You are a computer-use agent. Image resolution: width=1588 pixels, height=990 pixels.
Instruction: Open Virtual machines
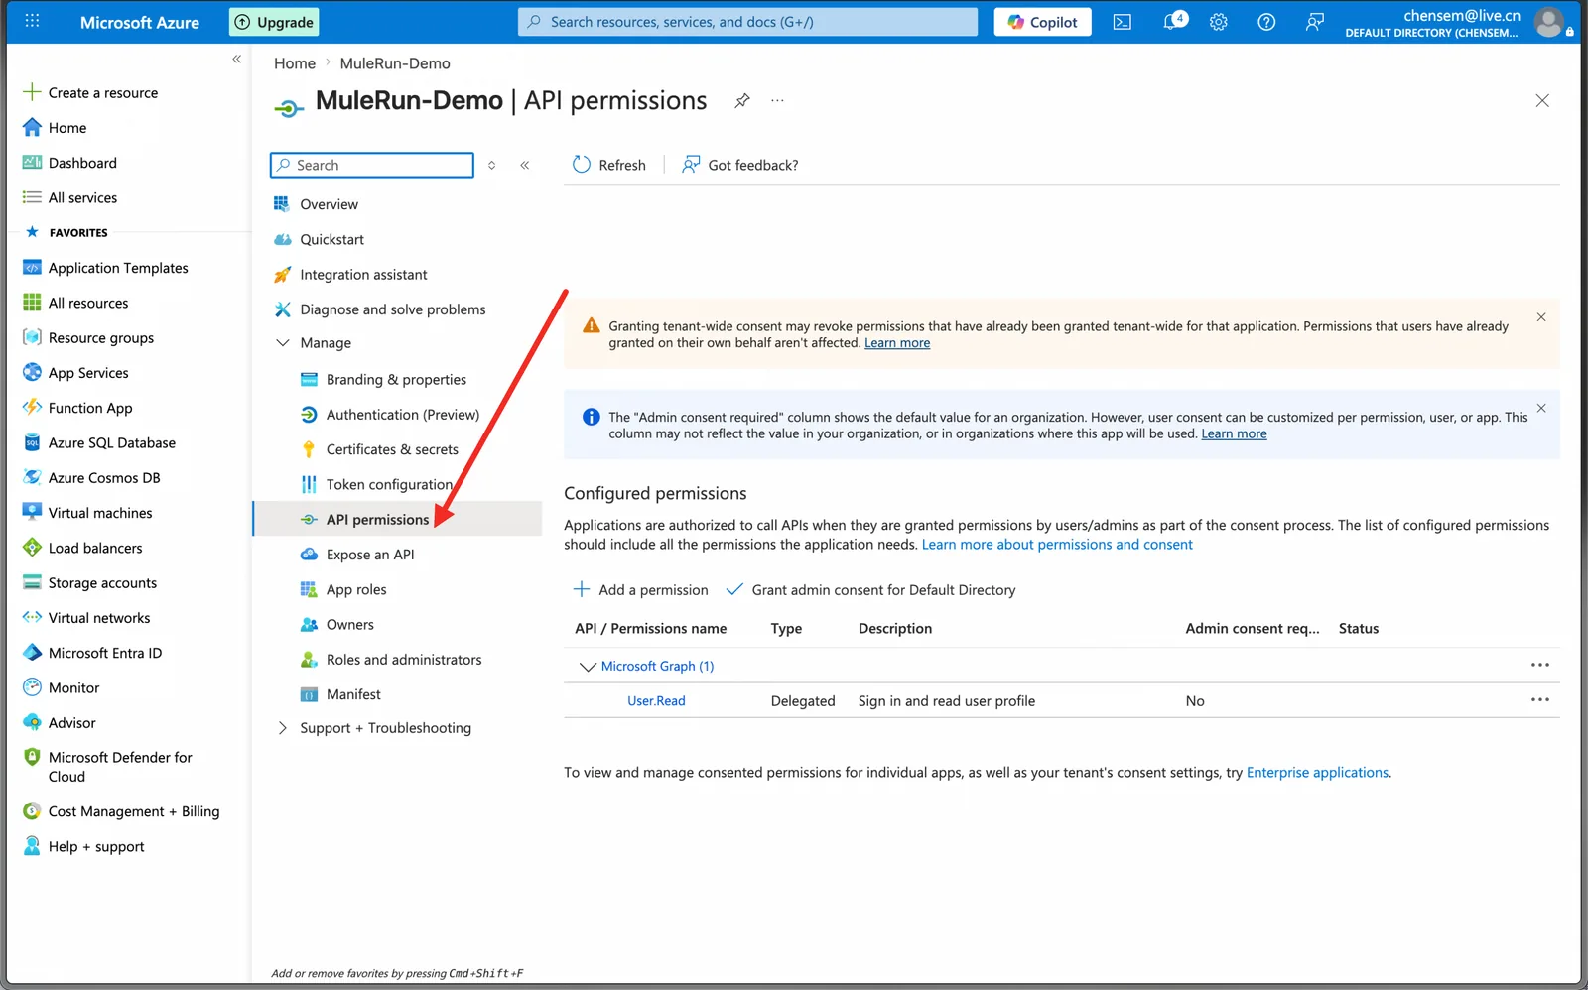click(87, 513)
